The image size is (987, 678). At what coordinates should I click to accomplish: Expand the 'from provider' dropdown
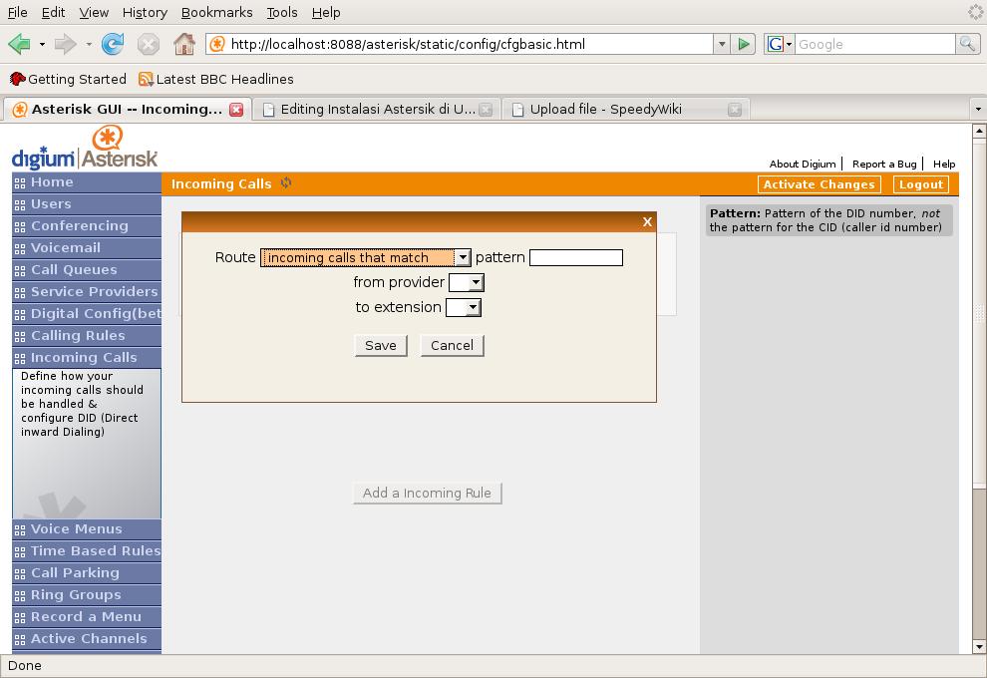click(467, 282)
